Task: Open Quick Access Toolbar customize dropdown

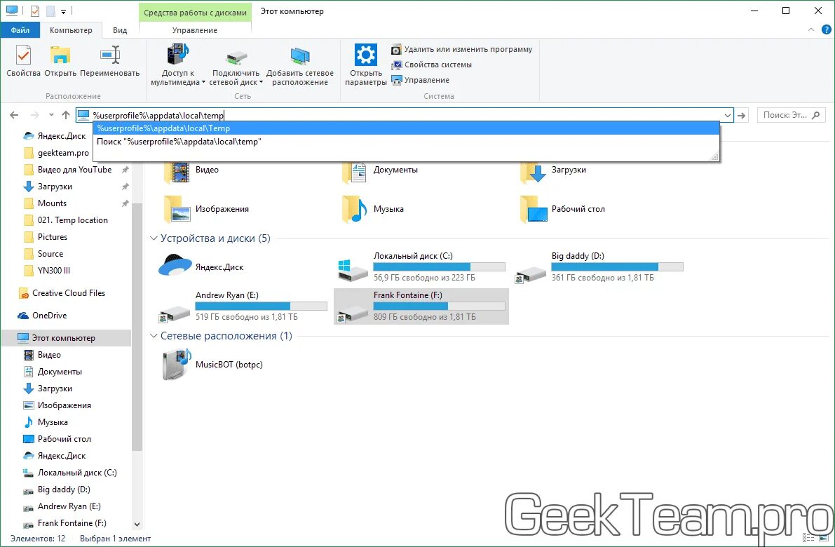Action: click(x=63, y=11)
